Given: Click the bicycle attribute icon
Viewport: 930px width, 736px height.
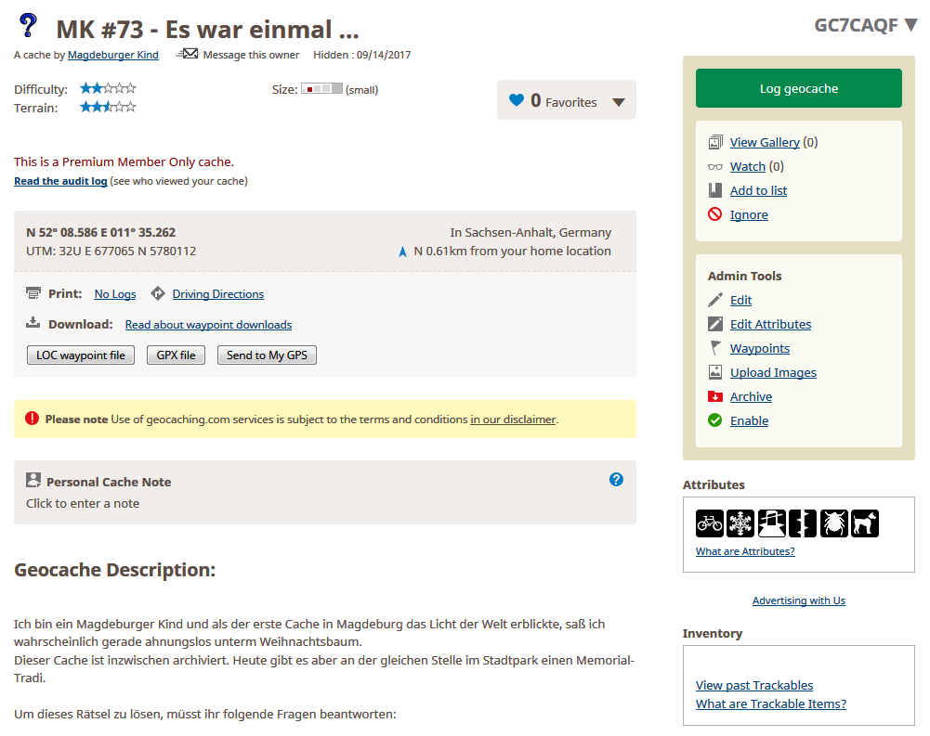Looking at the screenshot, I should (x=710, y=523).
